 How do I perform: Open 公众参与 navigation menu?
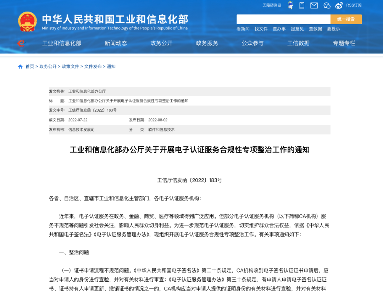(252, 43)
